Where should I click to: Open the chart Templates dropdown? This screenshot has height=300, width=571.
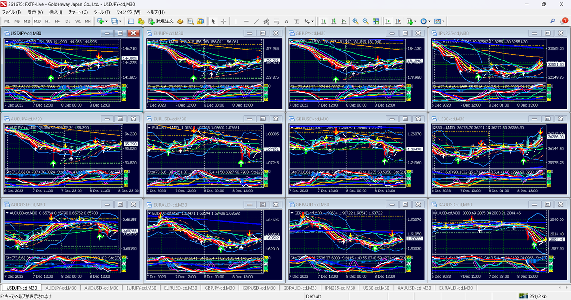pyautogui.click(x=438, y=21)
